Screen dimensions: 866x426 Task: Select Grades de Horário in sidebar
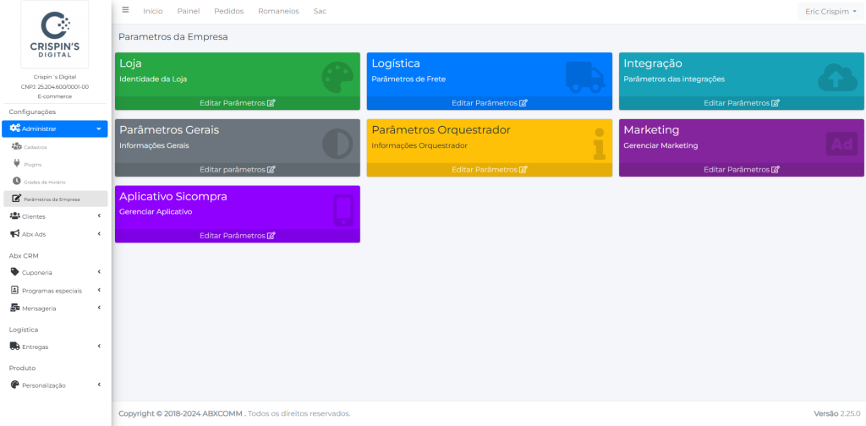pyautogui.click(x=44, y=182)
